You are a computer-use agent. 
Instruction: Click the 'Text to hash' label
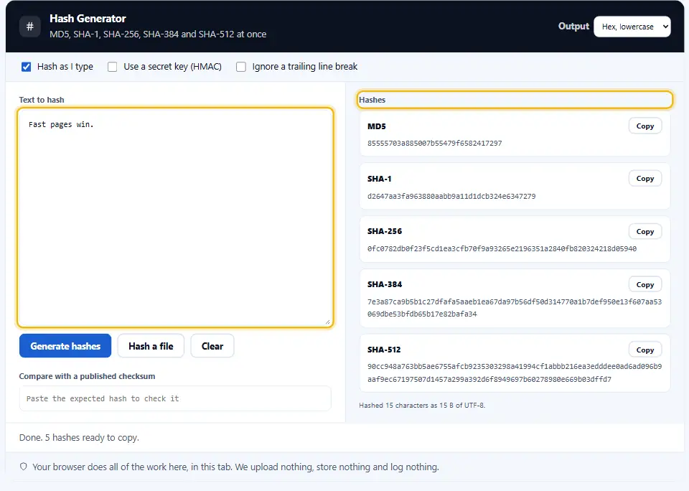pyautogui.click(x=42, y=100)
